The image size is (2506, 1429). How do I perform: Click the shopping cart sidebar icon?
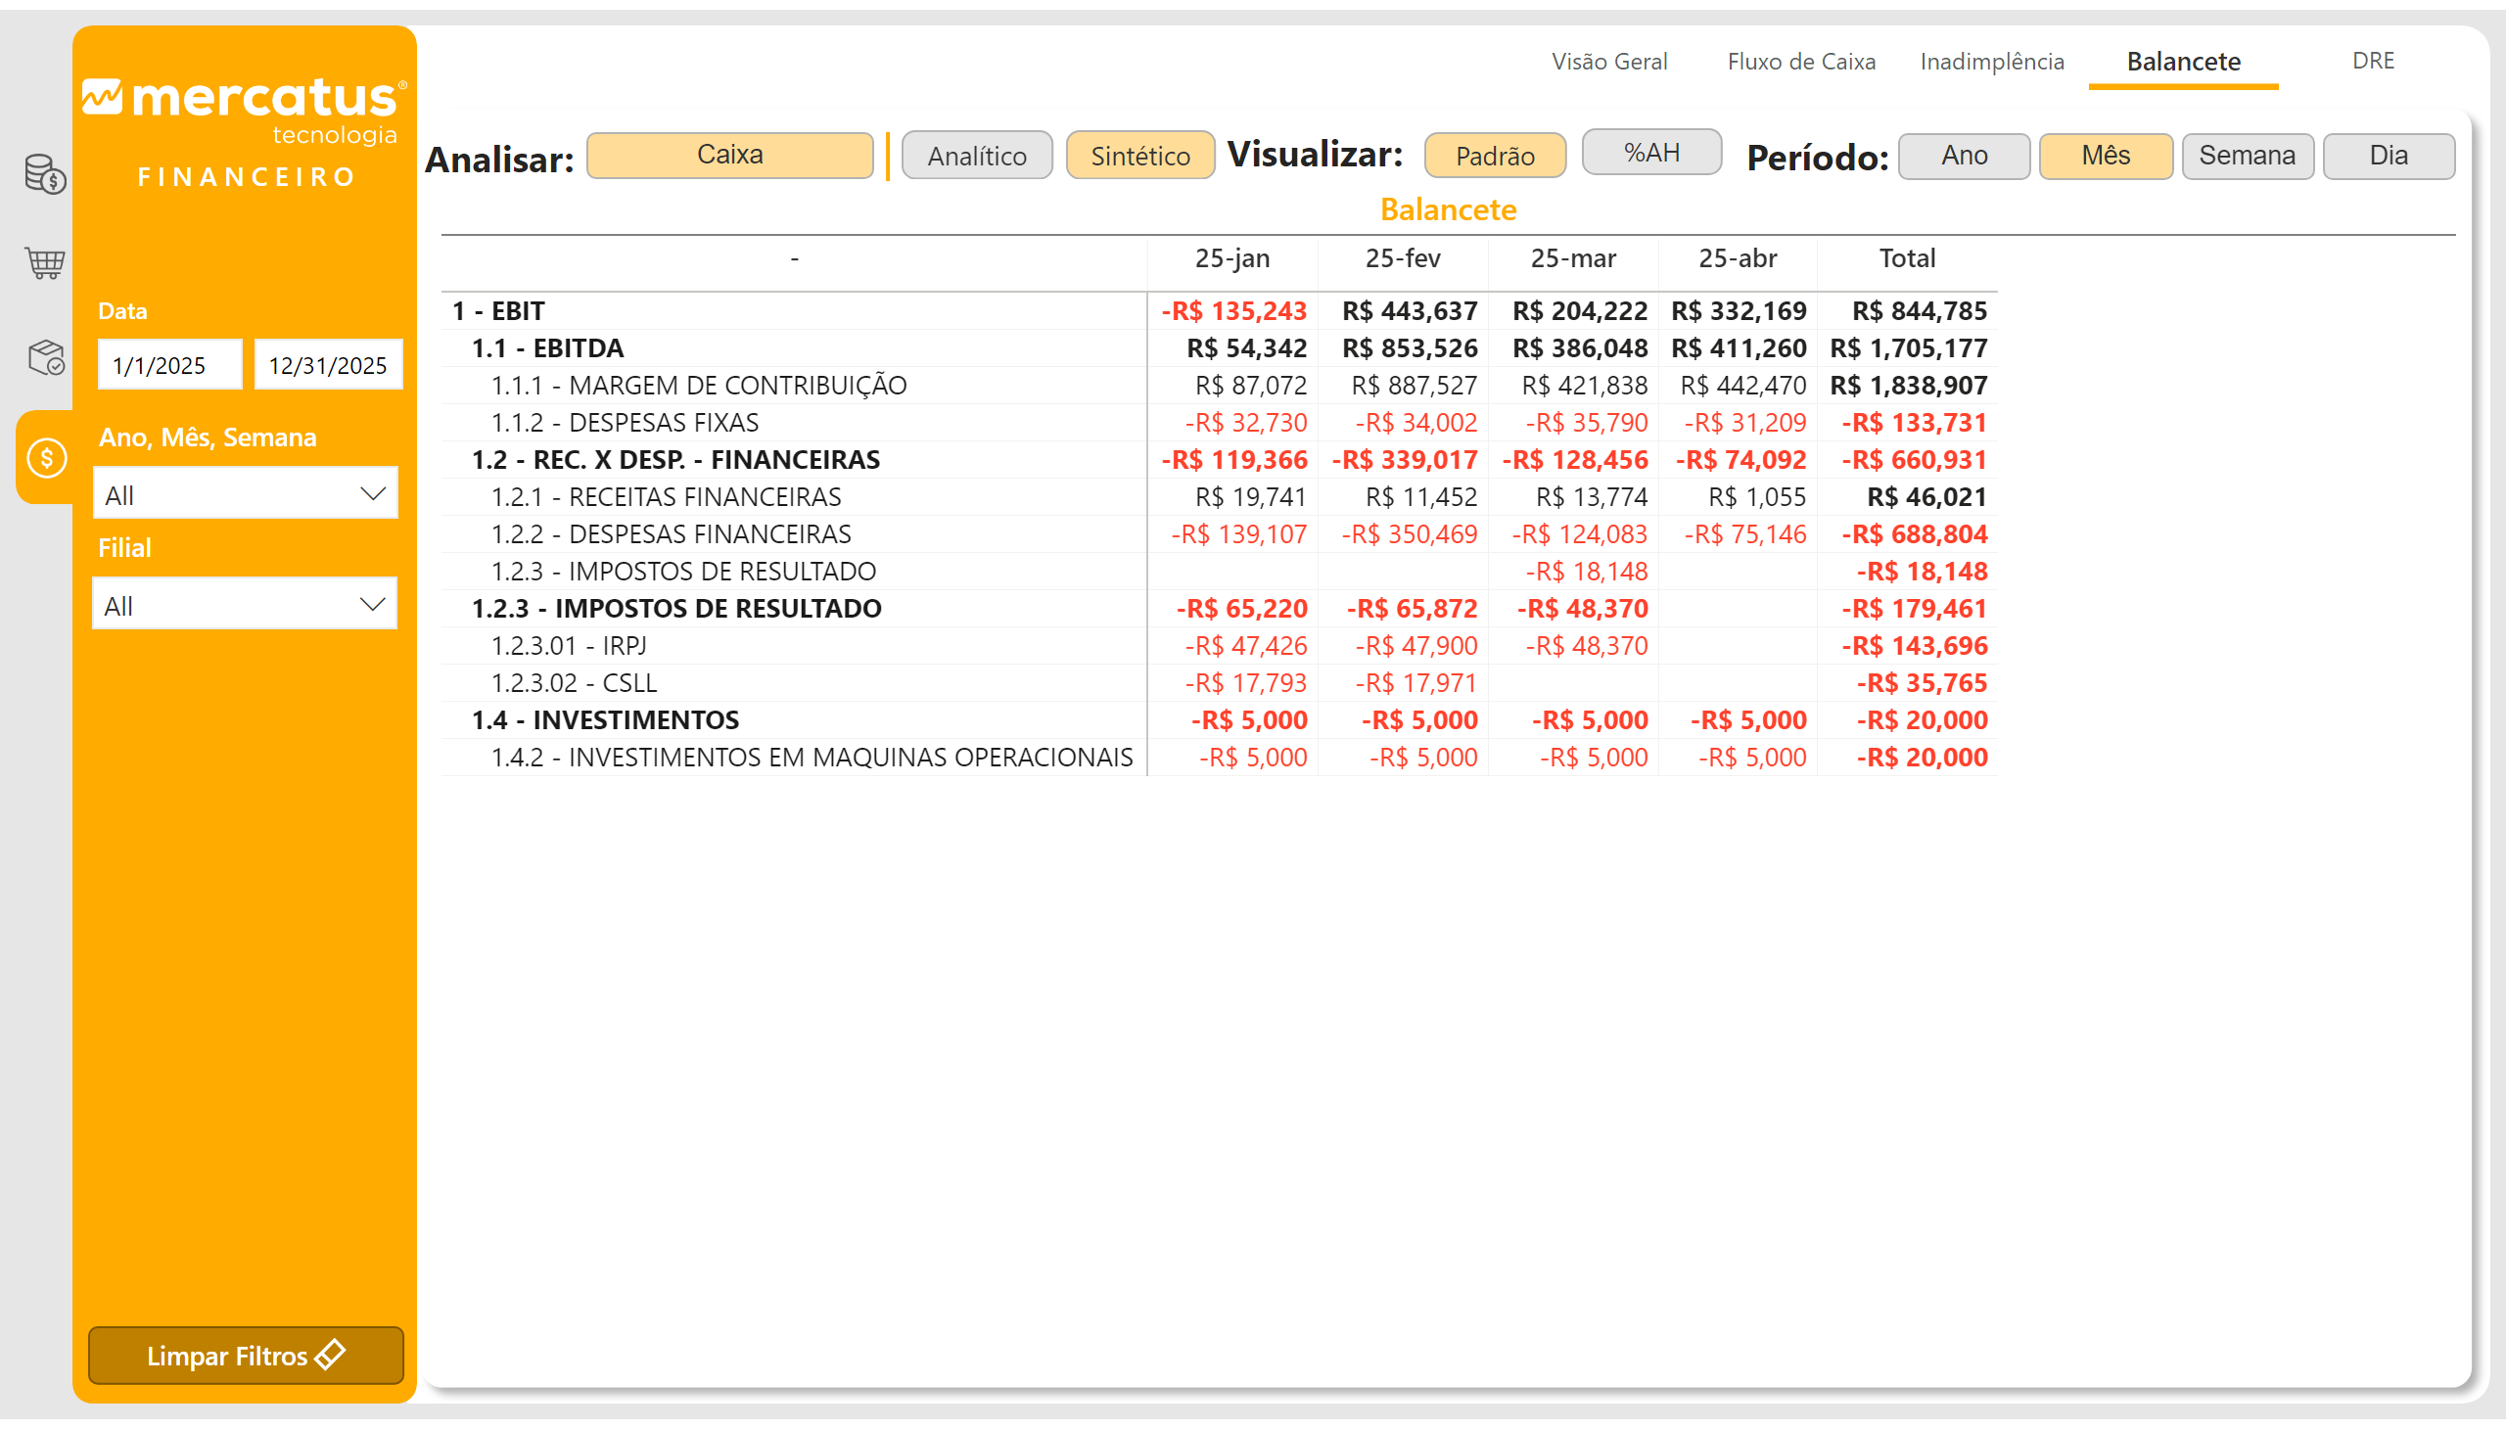[x=45, y=262]
